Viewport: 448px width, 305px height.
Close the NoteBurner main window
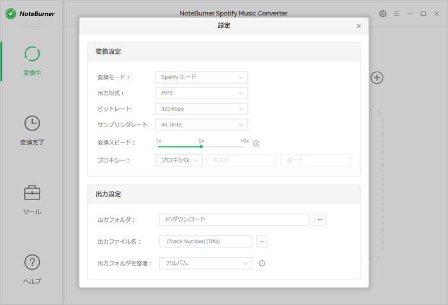coord(436,13)
